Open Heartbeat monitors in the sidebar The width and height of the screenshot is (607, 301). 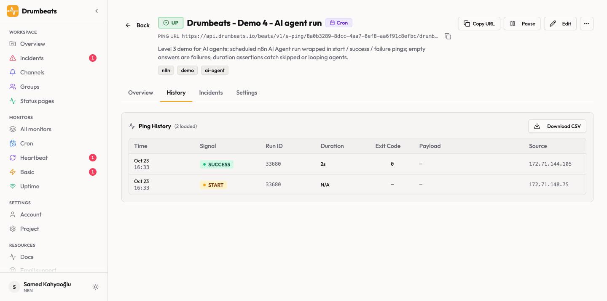(54, 158)
